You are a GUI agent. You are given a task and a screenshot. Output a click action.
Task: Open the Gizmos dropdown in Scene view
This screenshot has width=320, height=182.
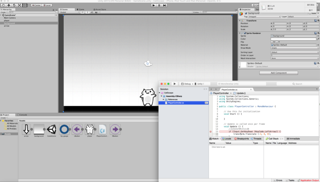tap(196, 12)
